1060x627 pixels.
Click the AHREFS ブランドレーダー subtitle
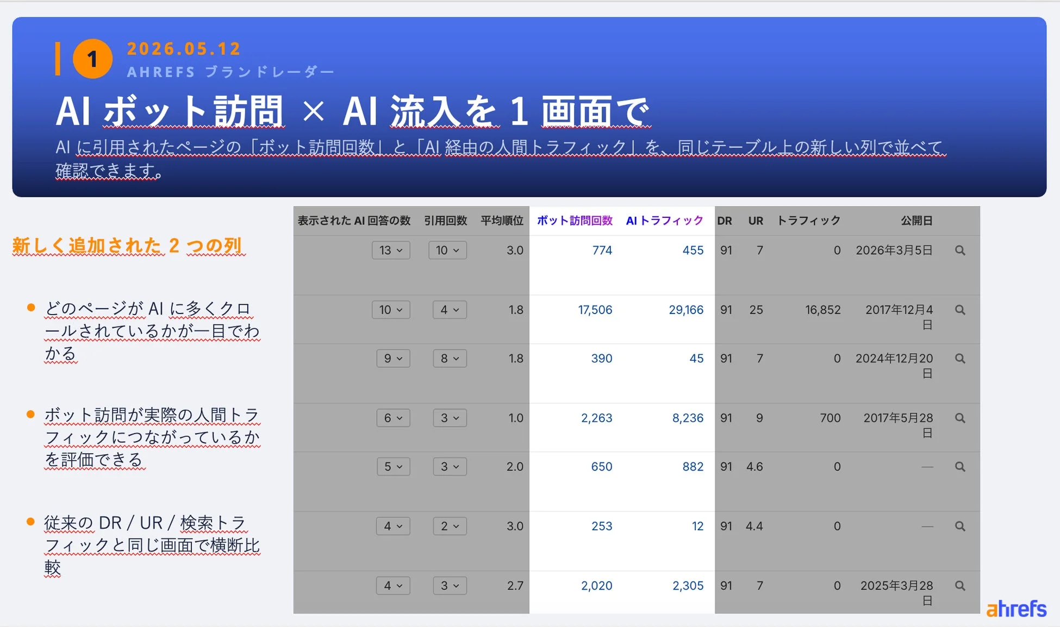point(230,72)
